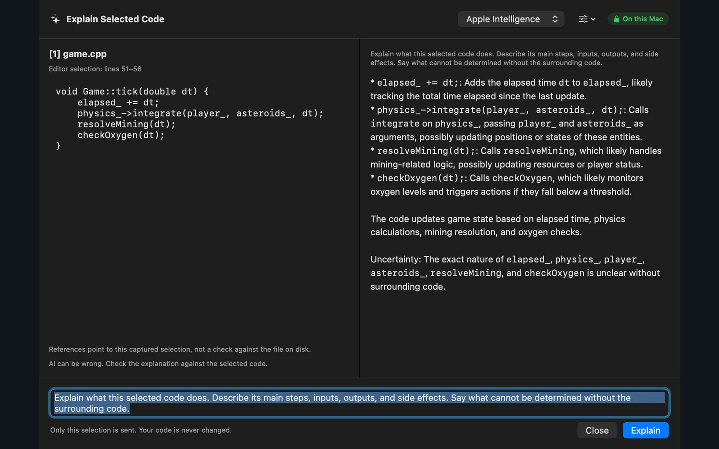Click the Explain Selected Code title
This screenshot has height=449, width=719.
[115, 19]
